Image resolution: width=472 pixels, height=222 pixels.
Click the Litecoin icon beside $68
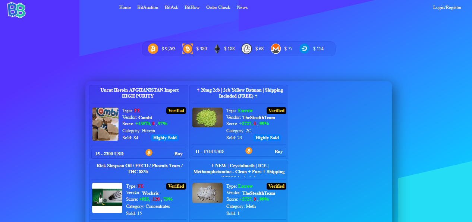tap(246, 49)
